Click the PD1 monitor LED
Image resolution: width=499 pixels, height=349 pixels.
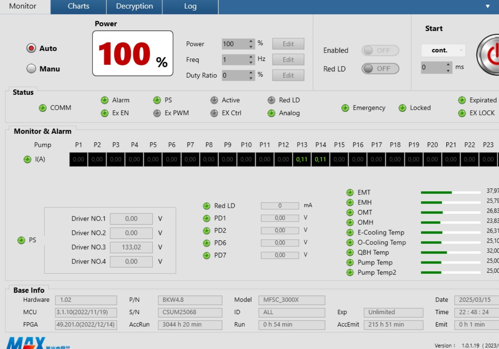(206, 218)
